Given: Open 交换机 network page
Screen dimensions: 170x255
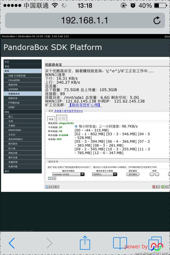Looking at the screenshot, I should (23, 126).
